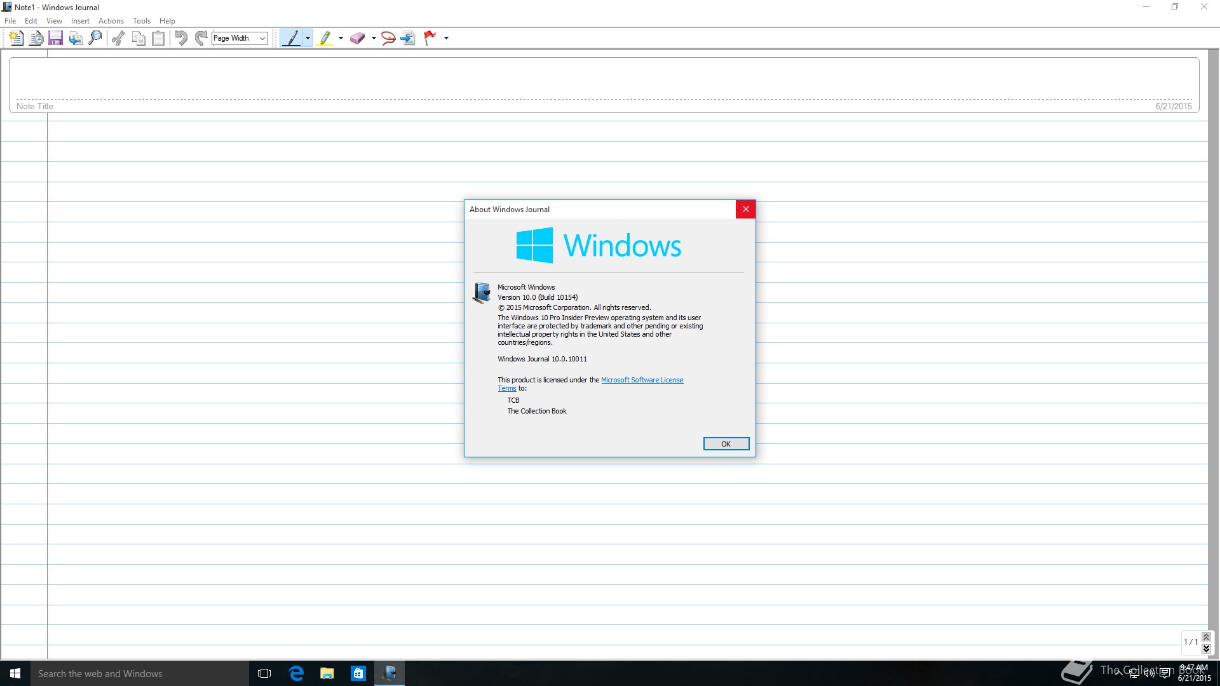Click the 'Windows Journal 10.0.10011' version text
Viewport: 1220px width, 686px height.
pyautogui.click(x=542, y=359)
